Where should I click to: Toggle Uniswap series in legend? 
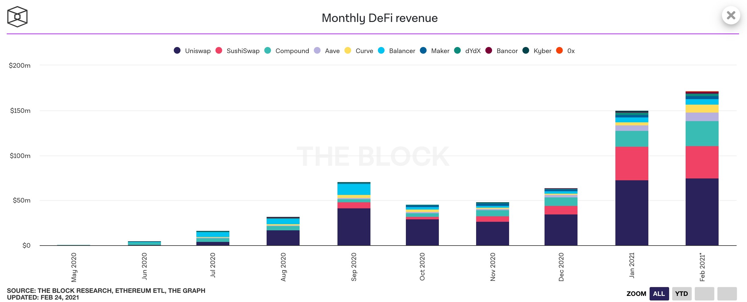192,51
